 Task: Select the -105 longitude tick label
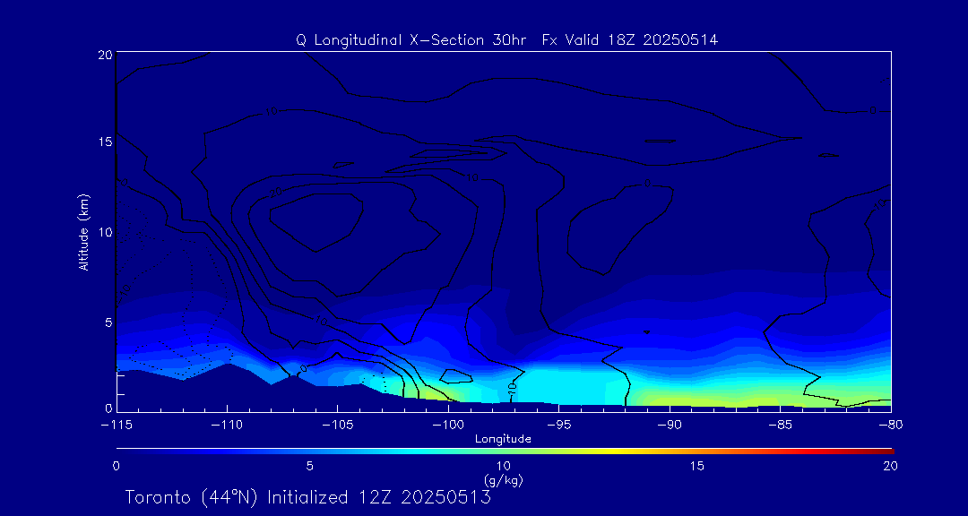coord(338,426)
